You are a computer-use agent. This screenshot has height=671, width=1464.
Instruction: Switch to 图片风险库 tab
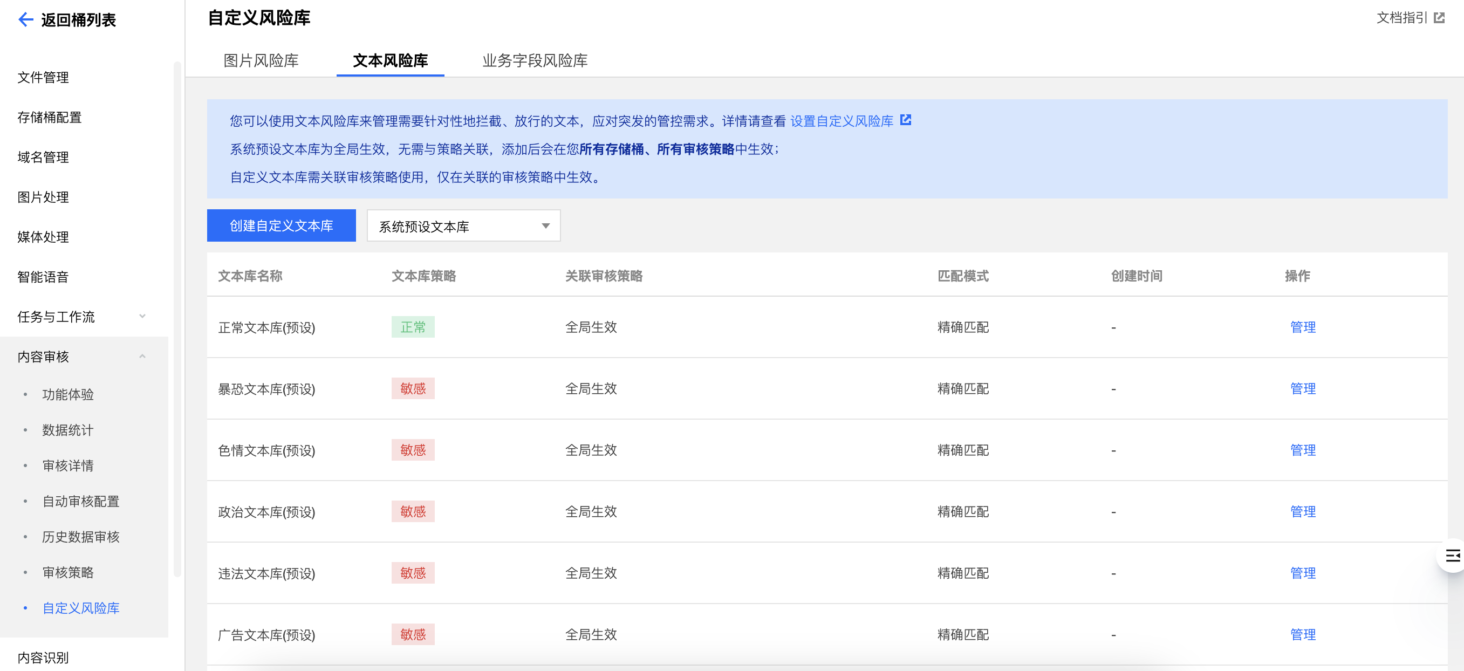click(261, 60)
